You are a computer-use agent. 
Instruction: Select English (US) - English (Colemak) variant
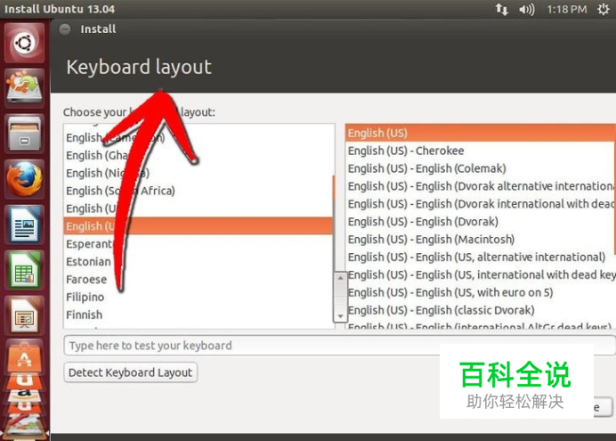click(481, 168)
